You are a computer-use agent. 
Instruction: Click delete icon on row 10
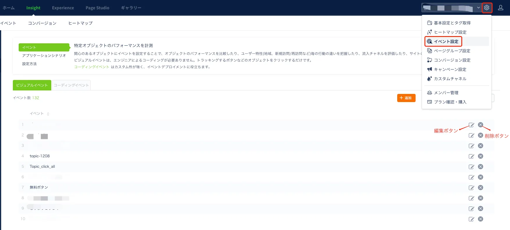pos(481,219)
